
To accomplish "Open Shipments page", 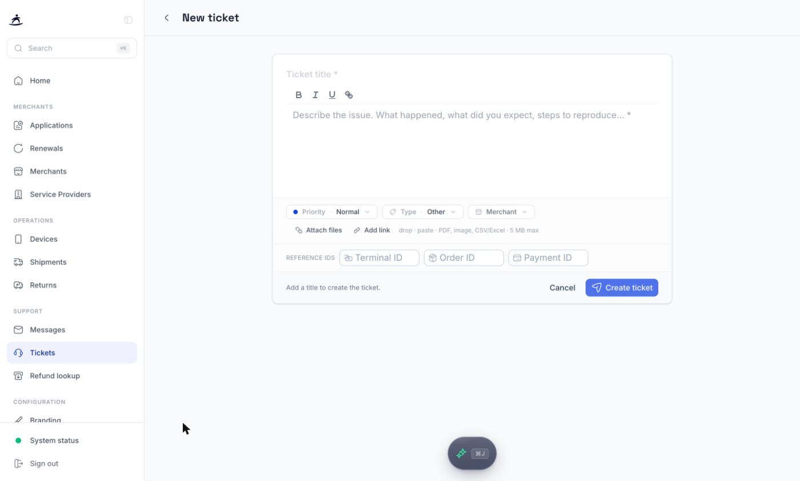I will [72, 262].
